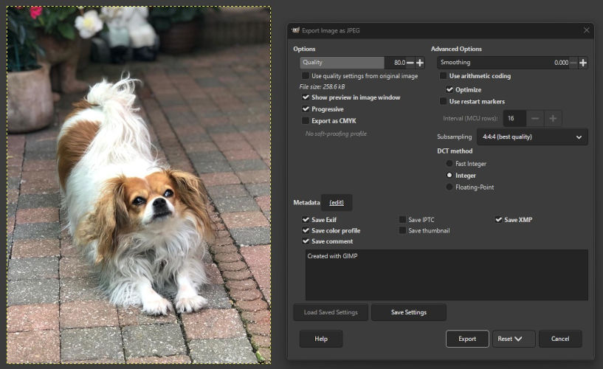Image resolution: width=603 pixels, height=369 pixels.
Task: Click the Interval MCU rows value field
Action: point(514,118)
